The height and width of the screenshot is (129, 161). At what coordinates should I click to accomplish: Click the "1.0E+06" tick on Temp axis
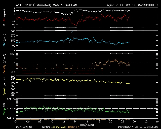(x=11, y=99)
